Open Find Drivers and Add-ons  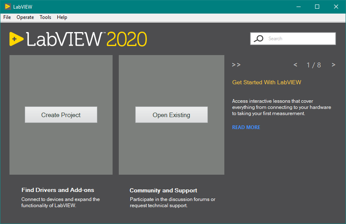tap(58, 190)
